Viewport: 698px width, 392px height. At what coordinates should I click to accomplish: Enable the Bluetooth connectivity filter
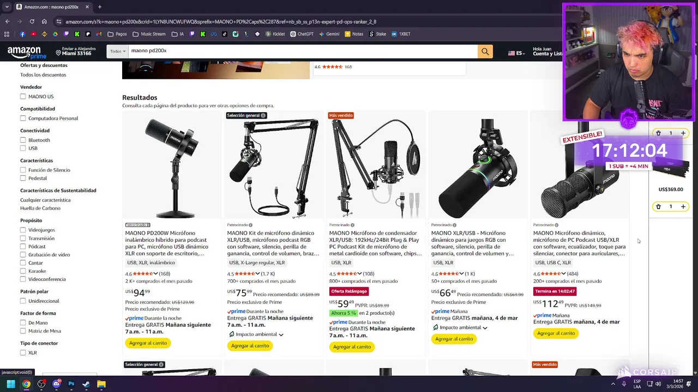23,140
